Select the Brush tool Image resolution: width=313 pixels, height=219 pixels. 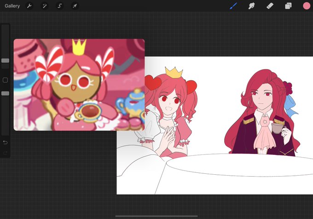tap(233, 6)
